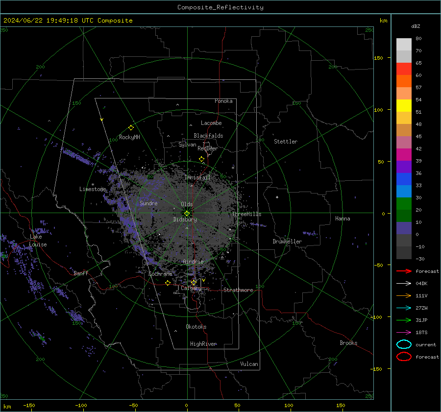The width and height of the screenshot is (441, 412).
Task: Select the Banff label
Action: (x=81, y=273)
